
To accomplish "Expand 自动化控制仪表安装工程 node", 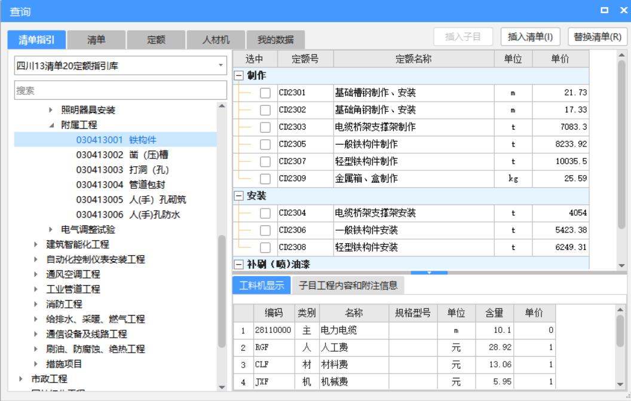I will point(36,259).
